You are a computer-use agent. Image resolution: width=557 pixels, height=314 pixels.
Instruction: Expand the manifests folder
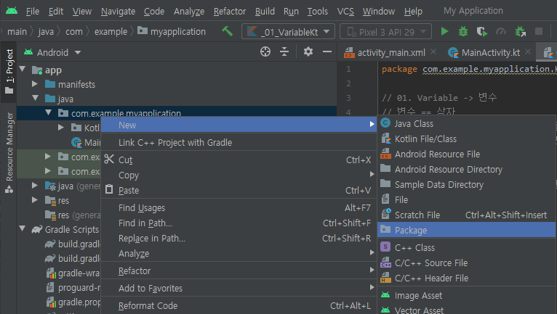(34, 84)
